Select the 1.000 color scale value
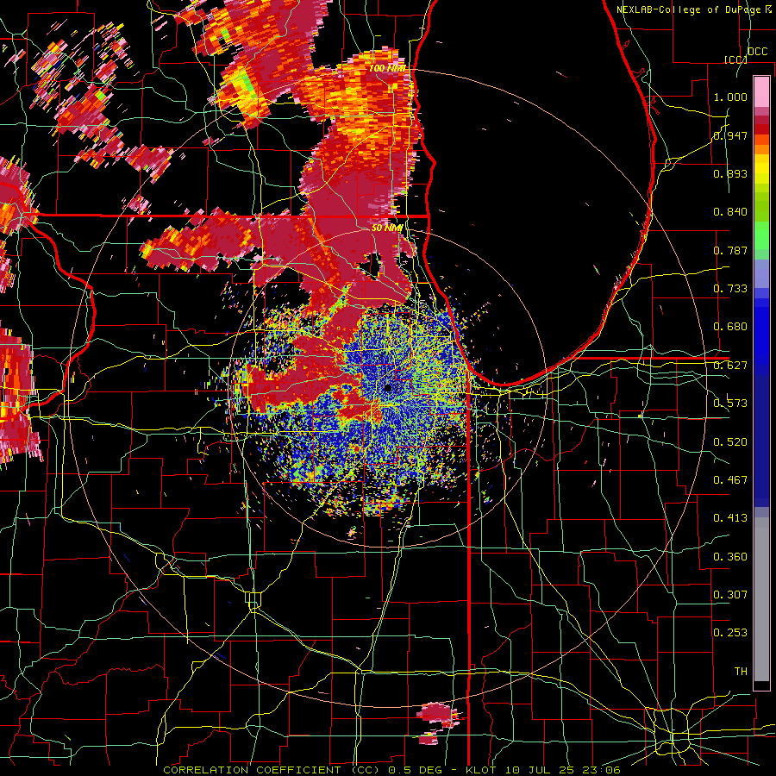The image size is (776, 776). pyautogui.click(x=730, y=97)
